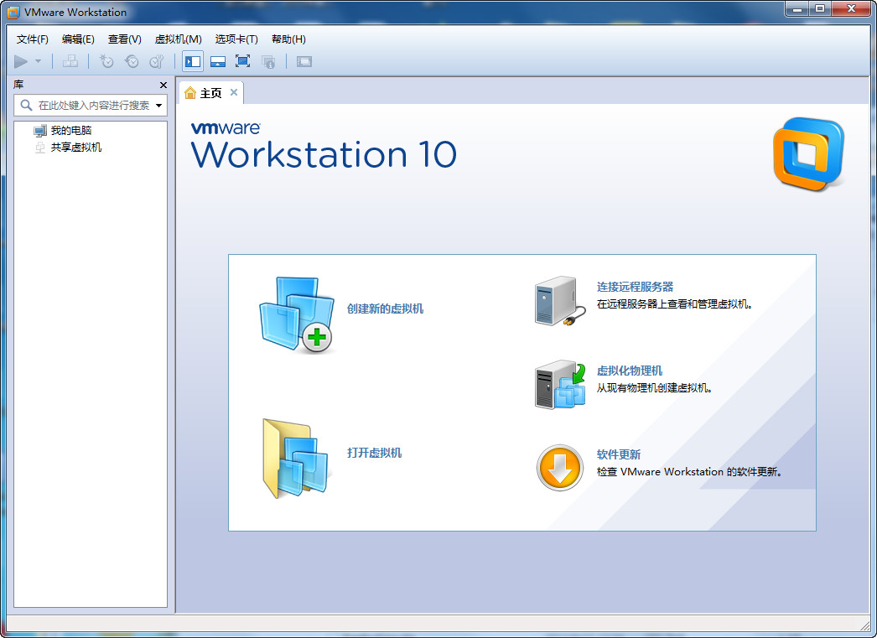The width and height of the screenshot is (877, 638).
Task: Close the 库 library panel
Action: (x=163, y=85)
